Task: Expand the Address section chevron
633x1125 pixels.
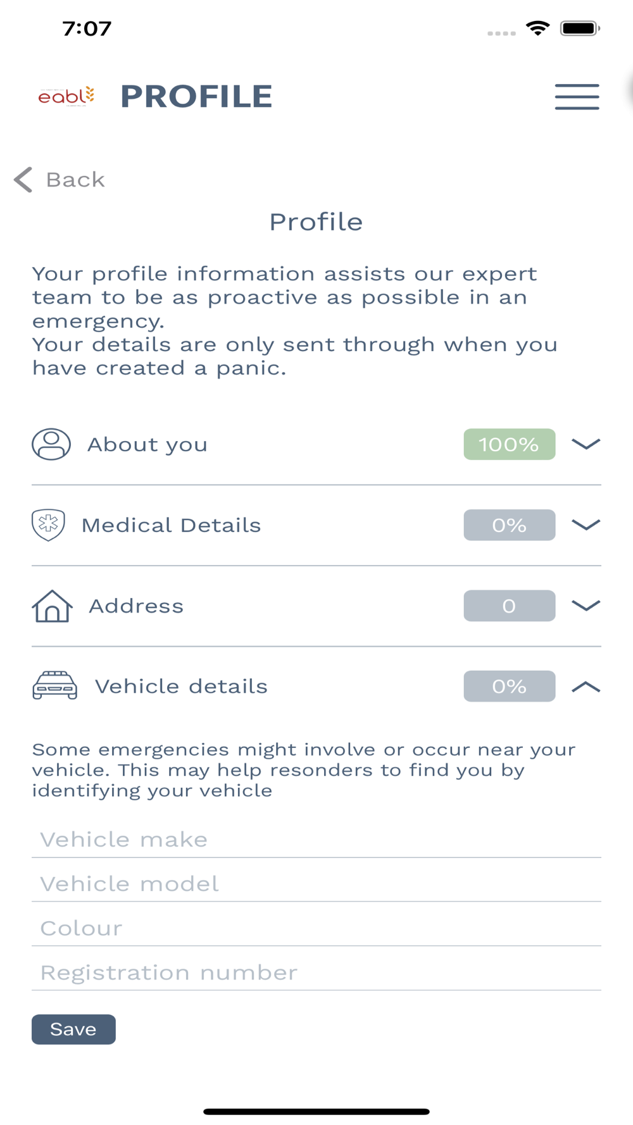Action: click(586, 606)
